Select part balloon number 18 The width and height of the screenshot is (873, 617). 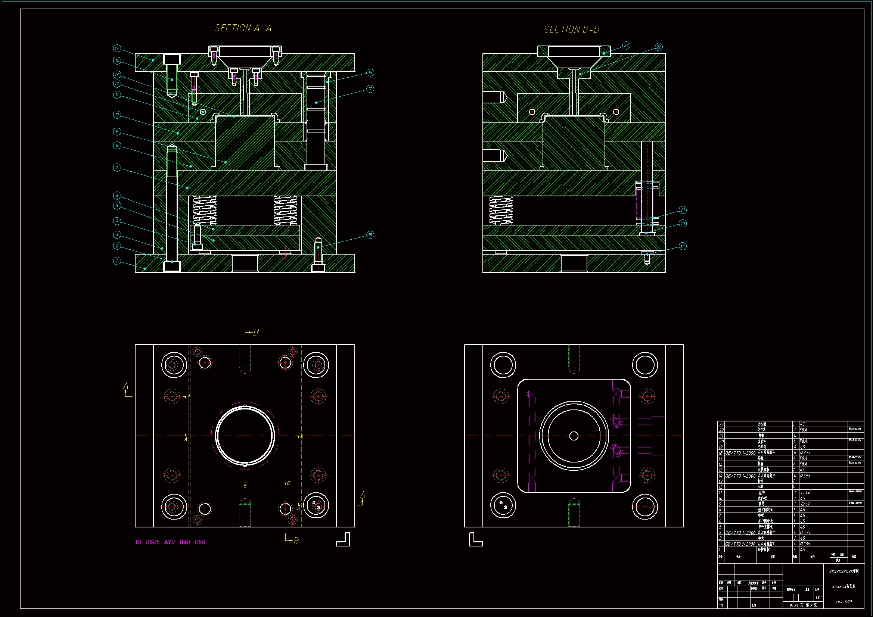point(370,235)
